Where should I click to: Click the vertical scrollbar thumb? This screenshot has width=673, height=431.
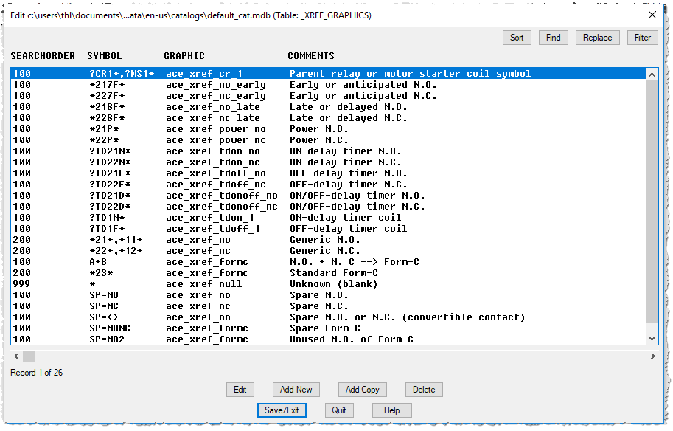[652, 200]
